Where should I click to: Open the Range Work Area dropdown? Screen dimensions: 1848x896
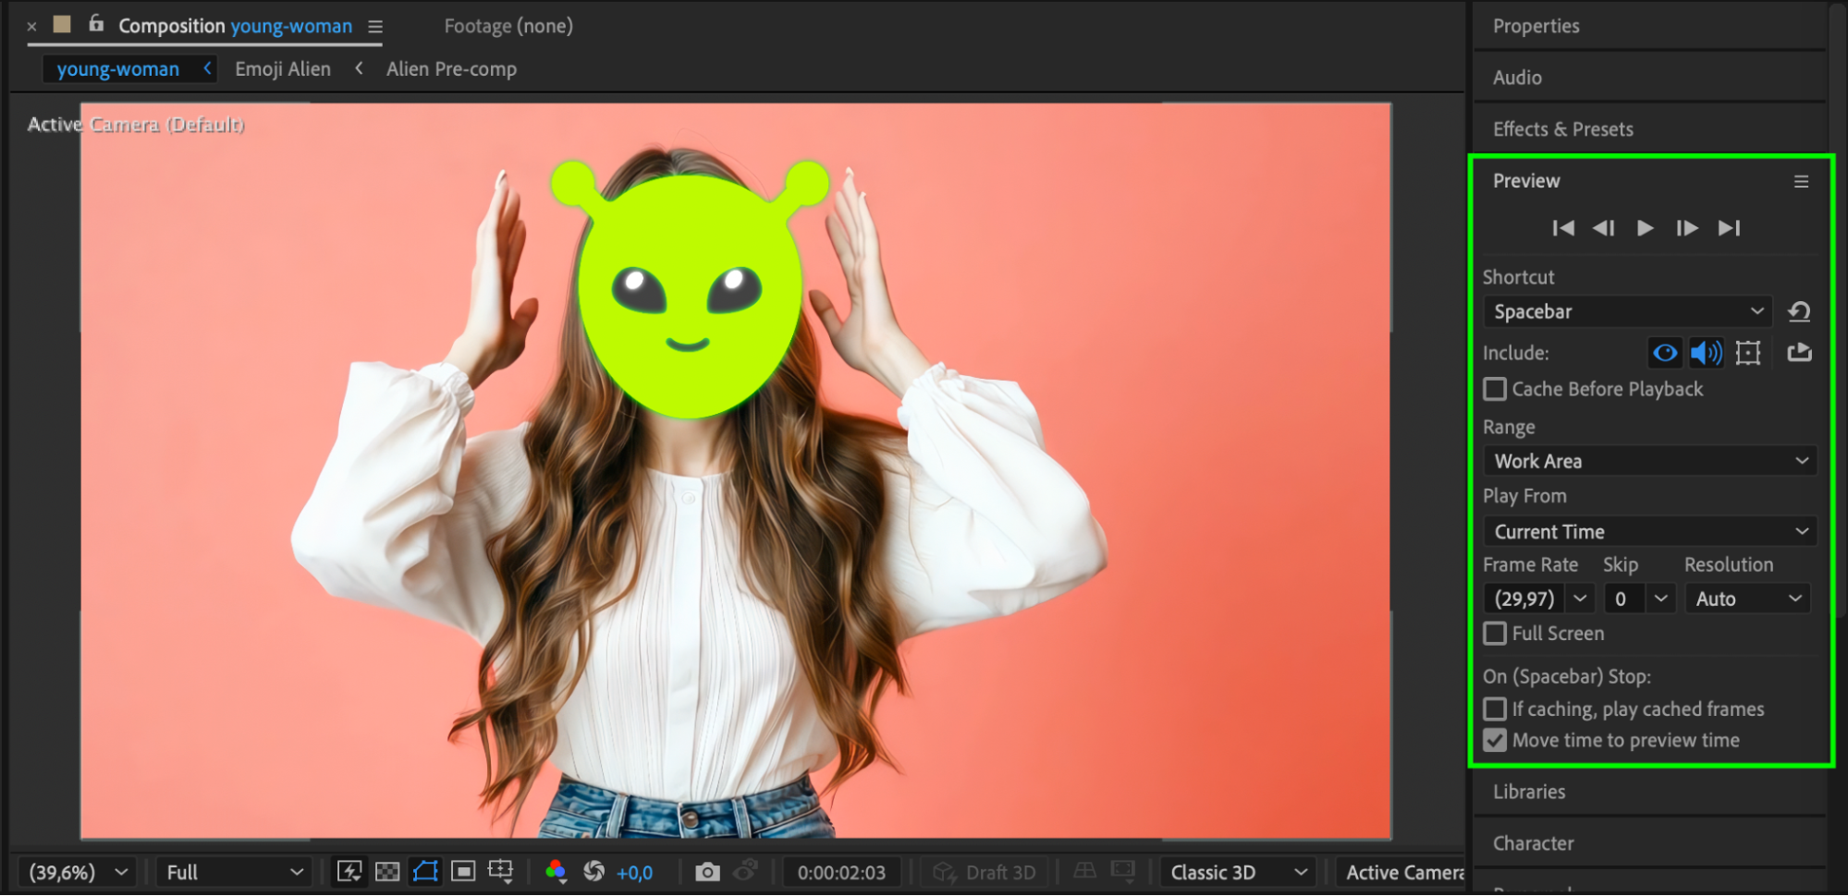(x=1650, y=461)
